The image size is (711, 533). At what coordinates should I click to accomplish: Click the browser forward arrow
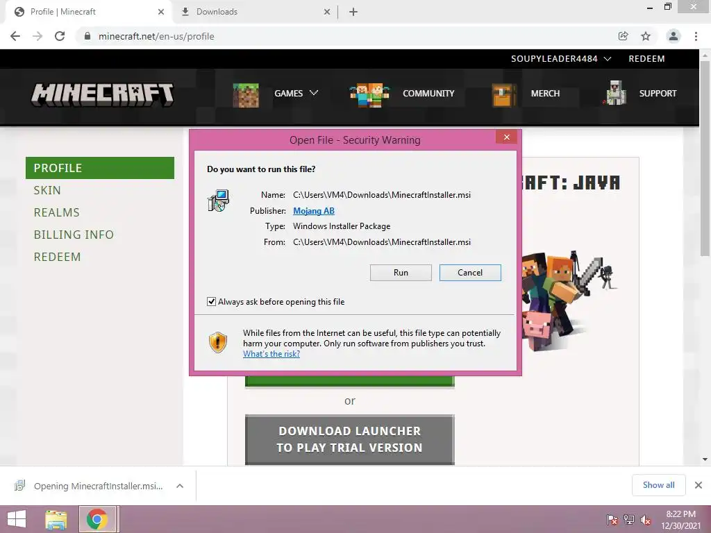(37, 36)
